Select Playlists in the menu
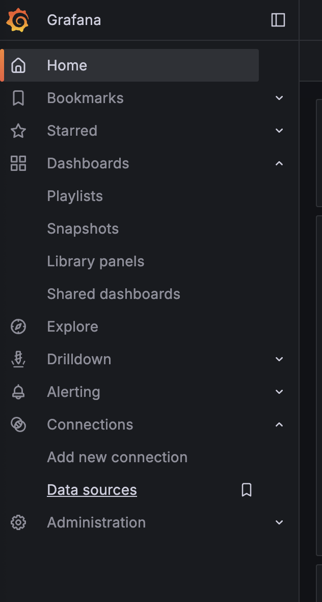322x602 pixels. pyautogui.click(x=74, y=195)
